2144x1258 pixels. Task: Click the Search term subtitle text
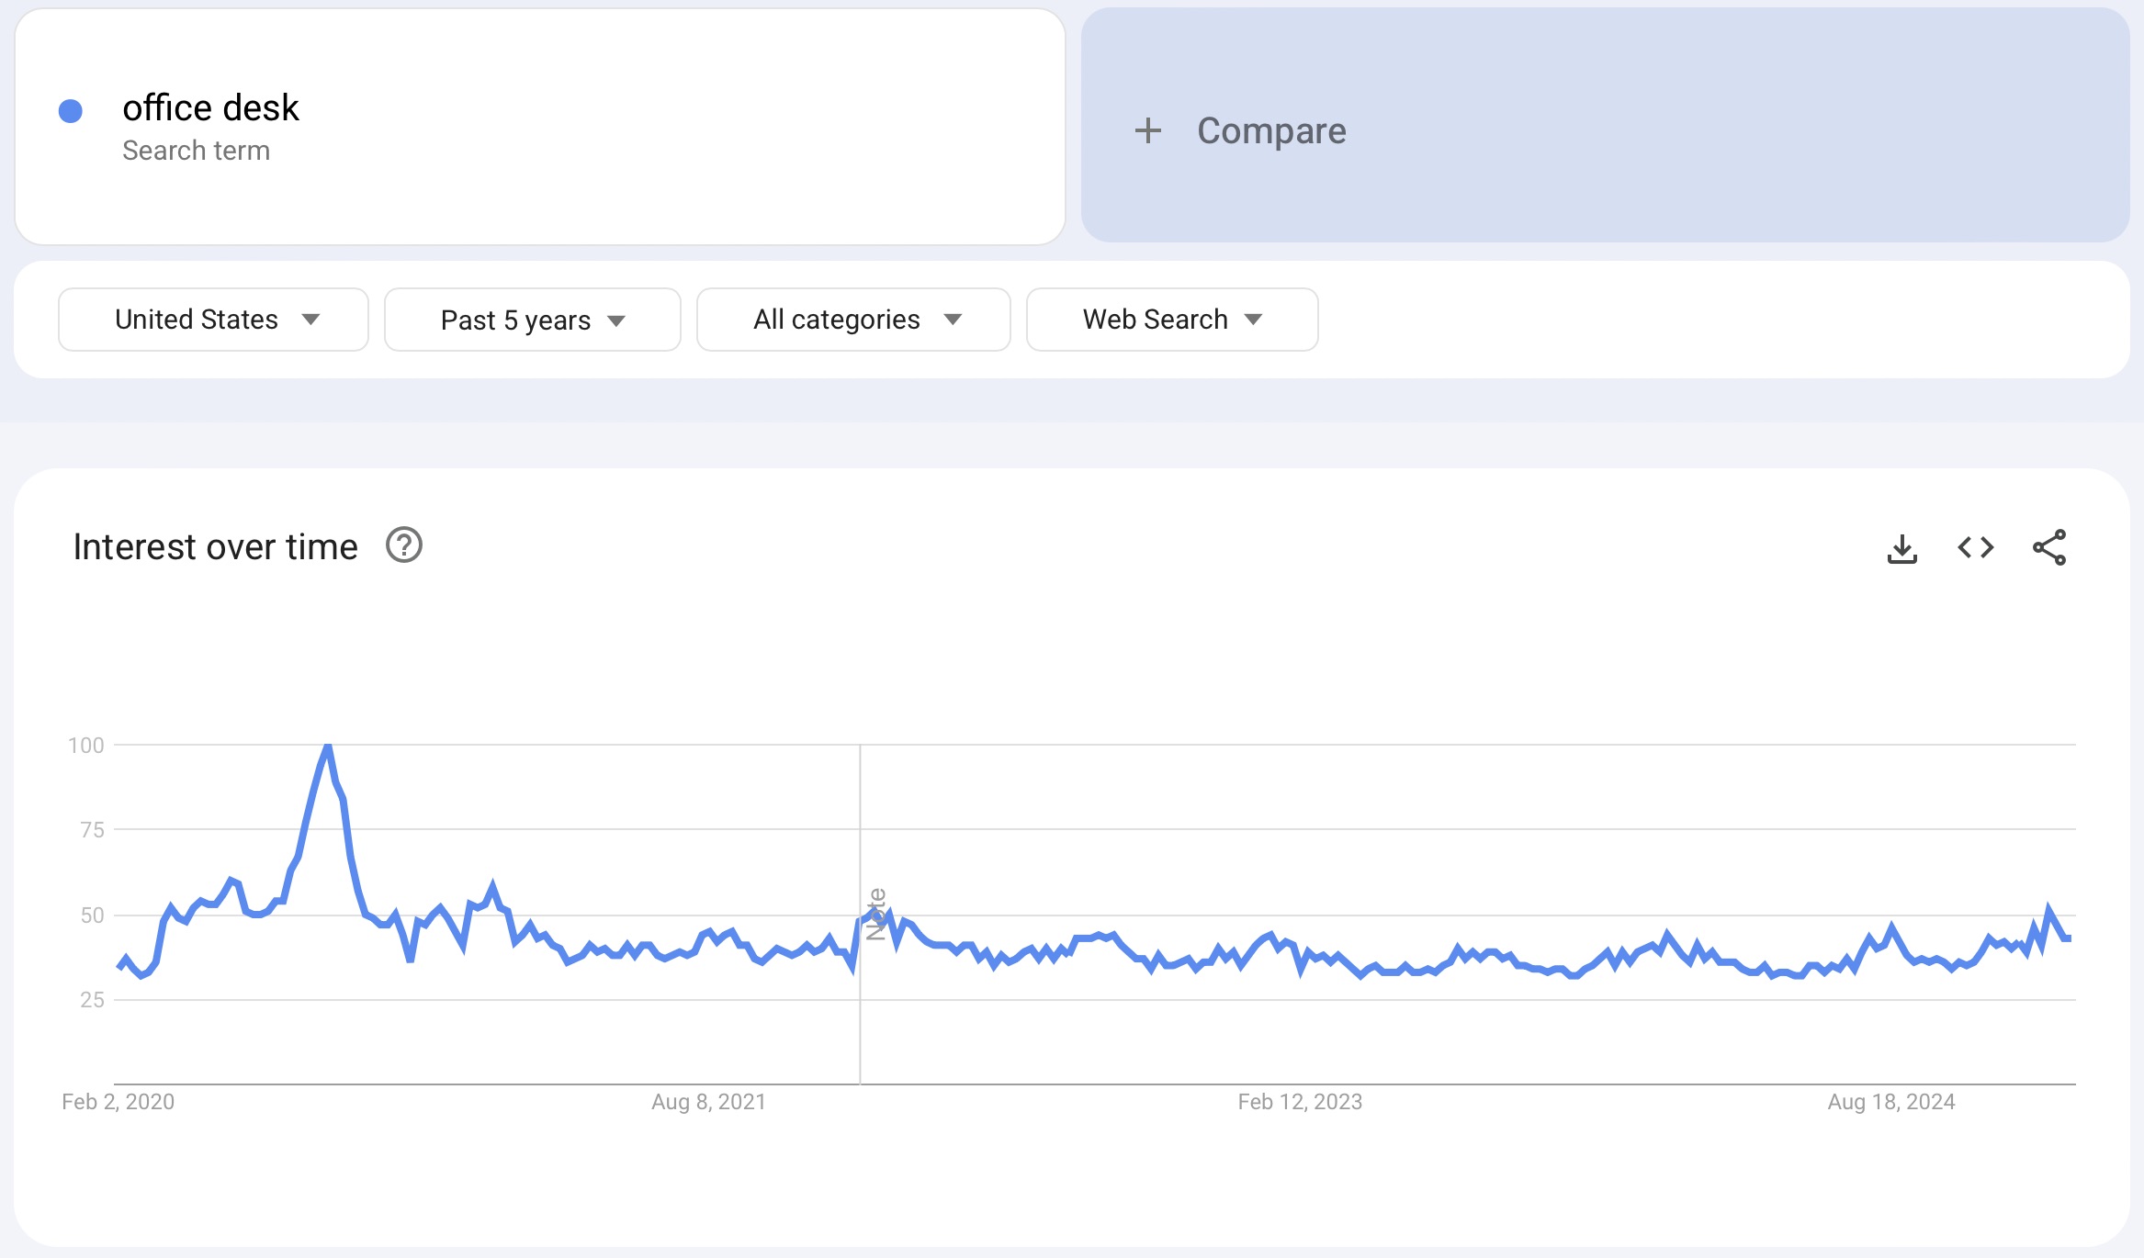[x=196, y=151]
